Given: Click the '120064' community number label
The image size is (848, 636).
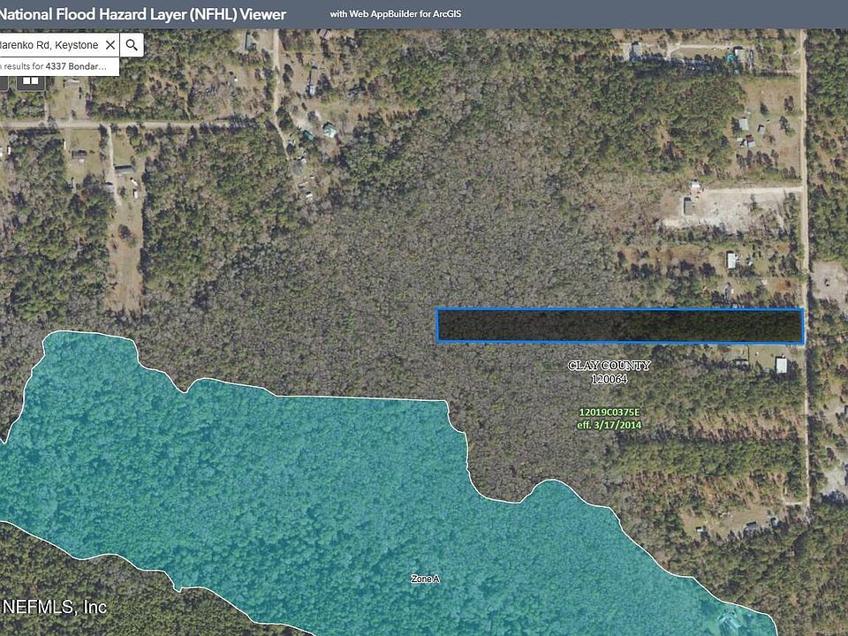Looking at the screenshot, I should pos(609,380).
